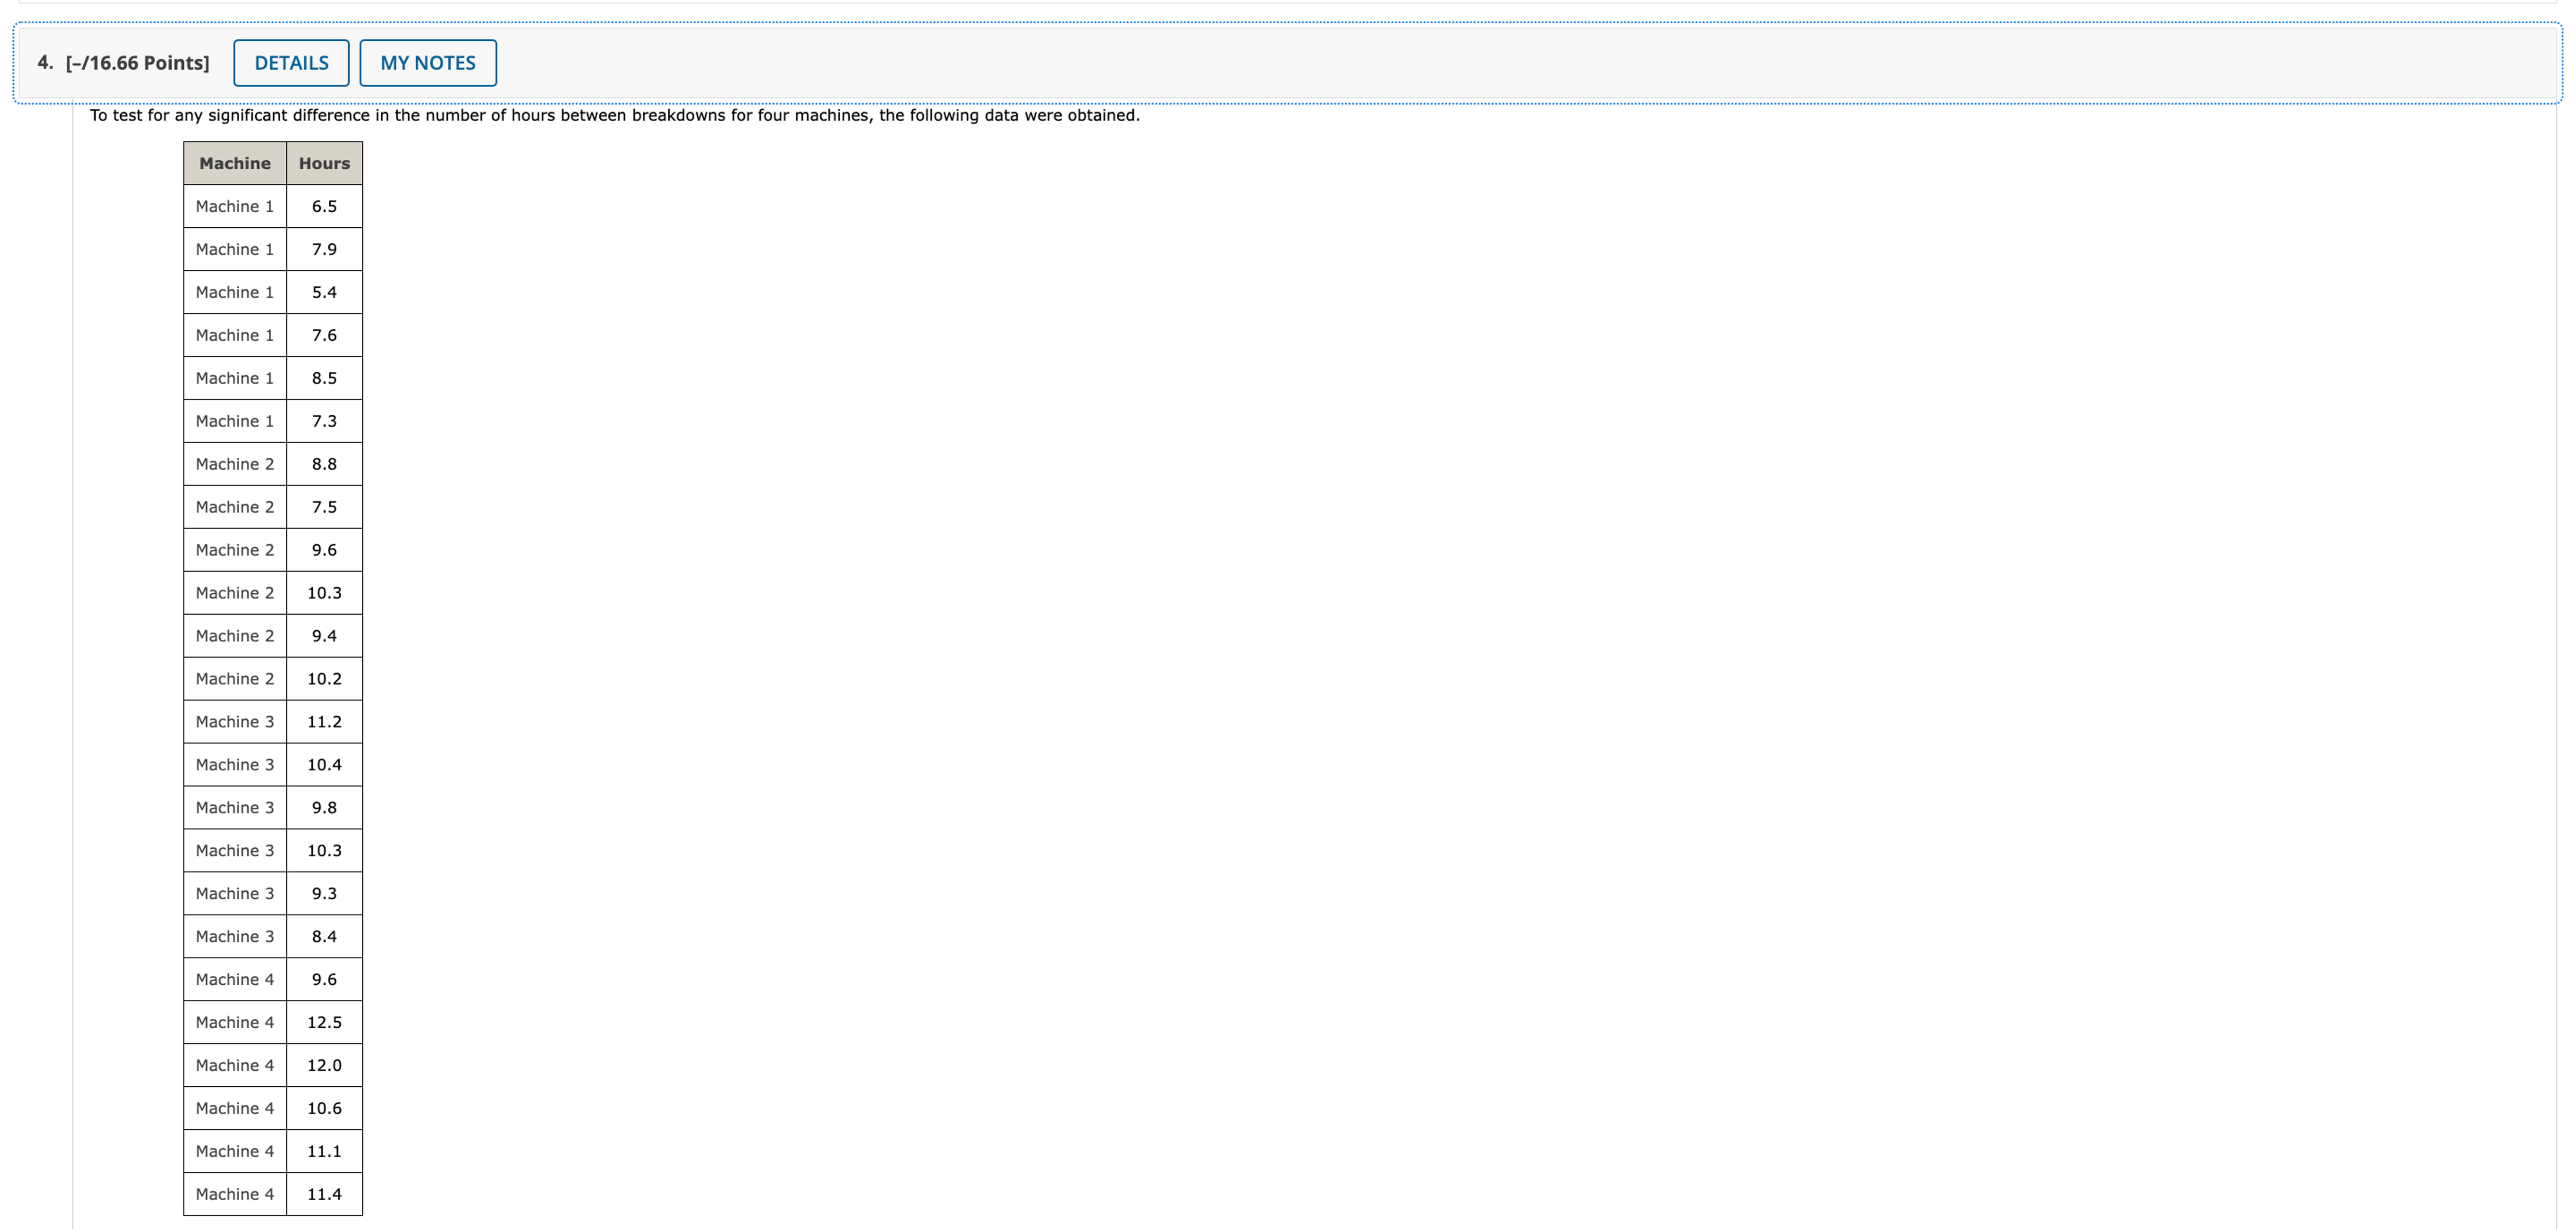2576x1229 pixels.
Task: Click the question description text
Action: [614, 116]
